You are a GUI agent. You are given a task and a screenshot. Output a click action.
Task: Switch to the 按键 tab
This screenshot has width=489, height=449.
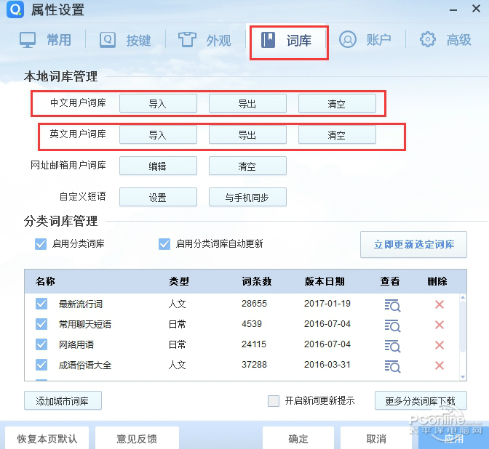coord(125,40)
